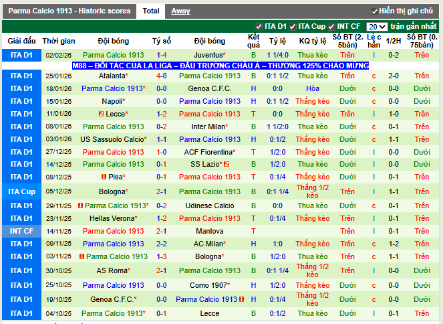
Task: Click the 2-2 score versus AC Milan
Action: point(162,244)
